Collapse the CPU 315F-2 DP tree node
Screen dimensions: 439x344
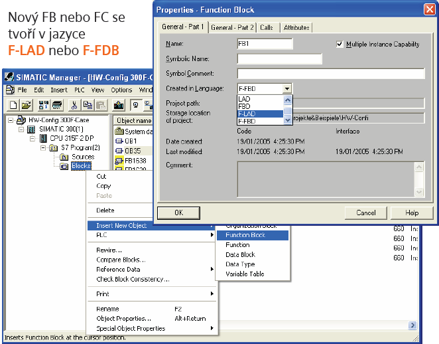pos(32,139)
